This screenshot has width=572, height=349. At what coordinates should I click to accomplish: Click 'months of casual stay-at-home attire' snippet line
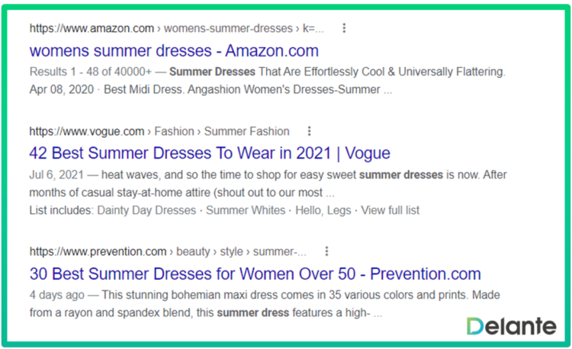pos(182,192)
